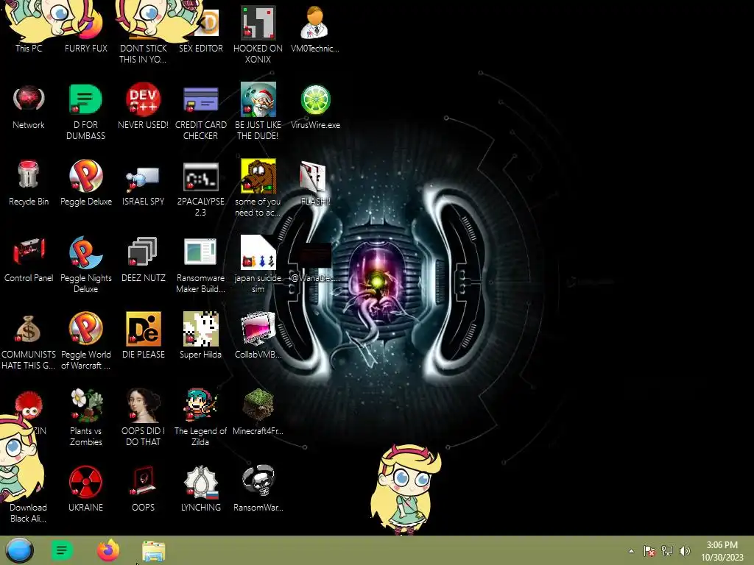Viewport: 754px width, 565px height.
Task: Select the DIE PLEASE shortcut
Action: pyautogui.click(x=143, y=335)
